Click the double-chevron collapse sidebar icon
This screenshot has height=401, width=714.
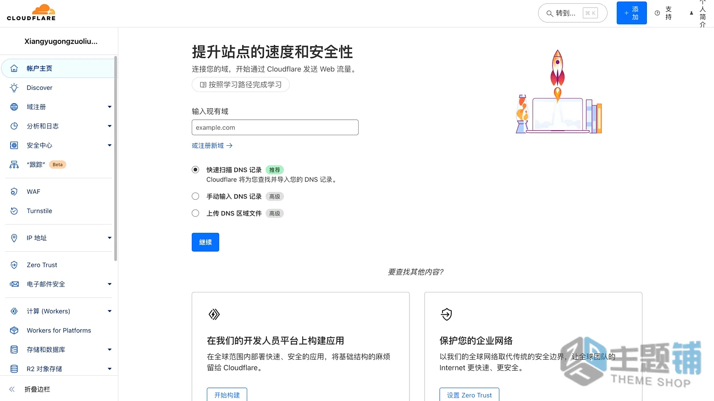pos(12,389)
